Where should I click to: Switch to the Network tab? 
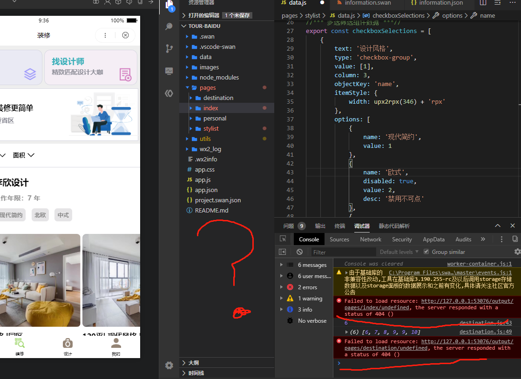371,239
